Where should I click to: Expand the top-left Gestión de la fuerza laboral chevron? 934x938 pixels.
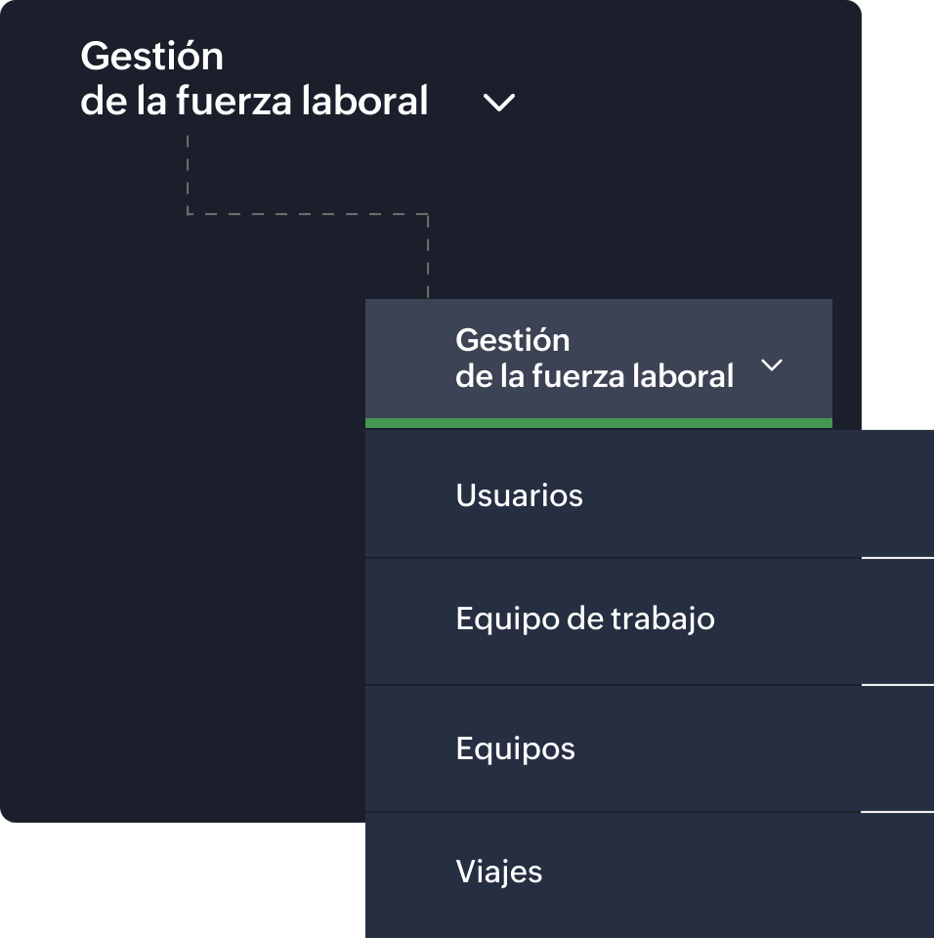pos(497,102)
